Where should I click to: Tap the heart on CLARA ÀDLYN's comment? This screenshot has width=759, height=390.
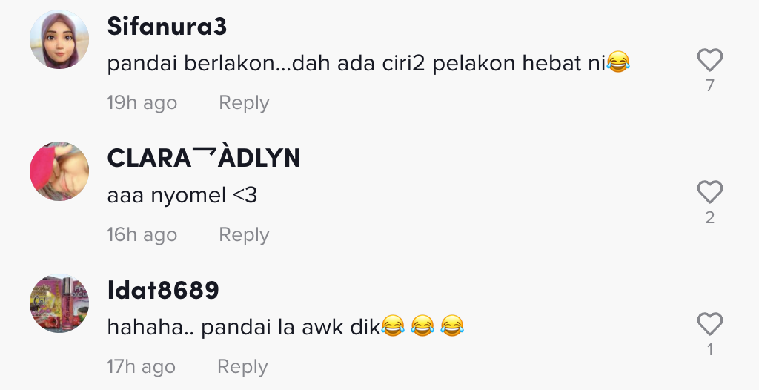click(709, 192)
